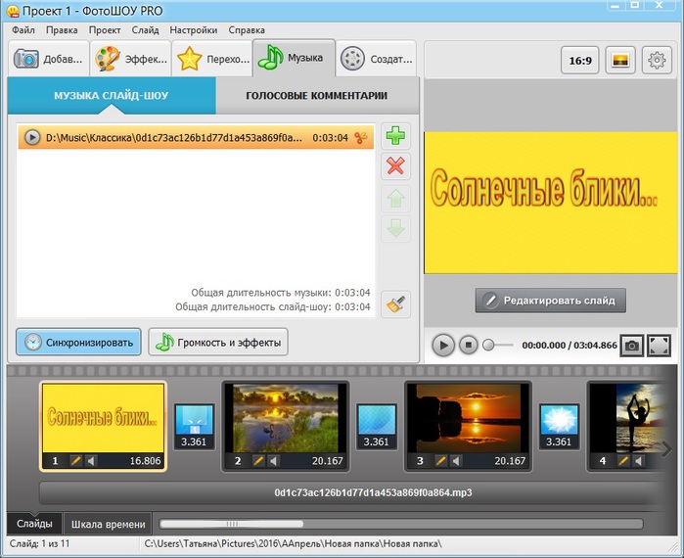Screen dimensions: 684x558
Task: Select the D:\Music\Классика track row
Action: coord(196,137)
